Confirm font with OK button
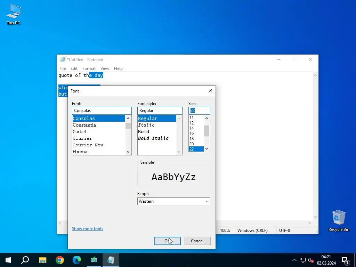This screenshot has height=267, width=356. coord(167,241)
